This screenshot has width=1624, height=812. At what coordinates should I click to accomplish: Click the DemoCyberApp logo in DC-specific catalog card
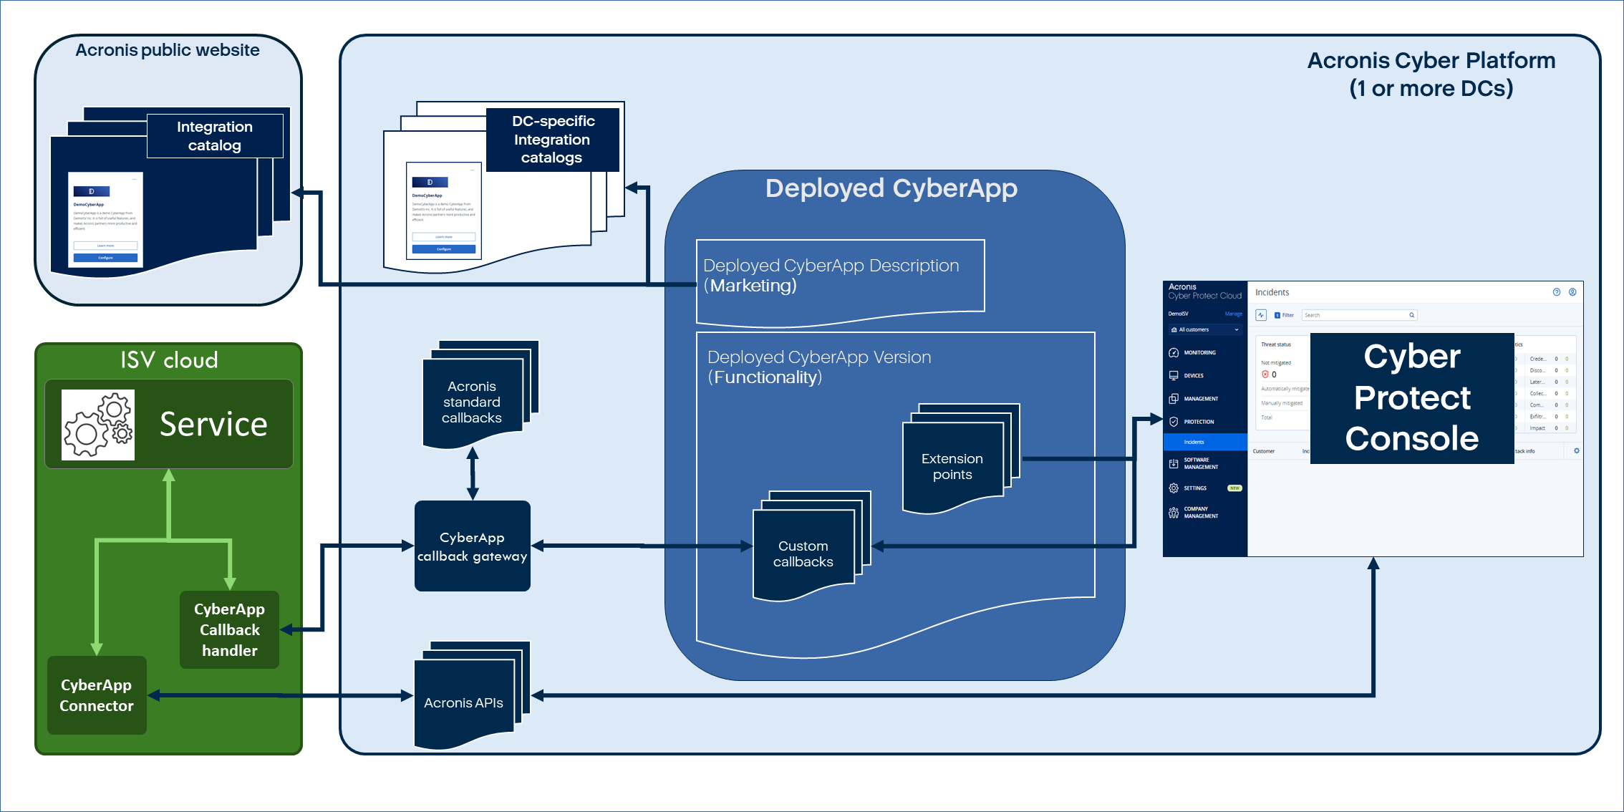coord(430,183)
